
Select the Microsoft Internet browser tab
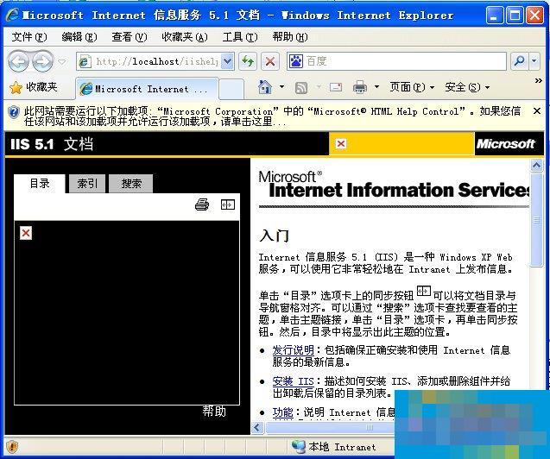coord(147,89)
